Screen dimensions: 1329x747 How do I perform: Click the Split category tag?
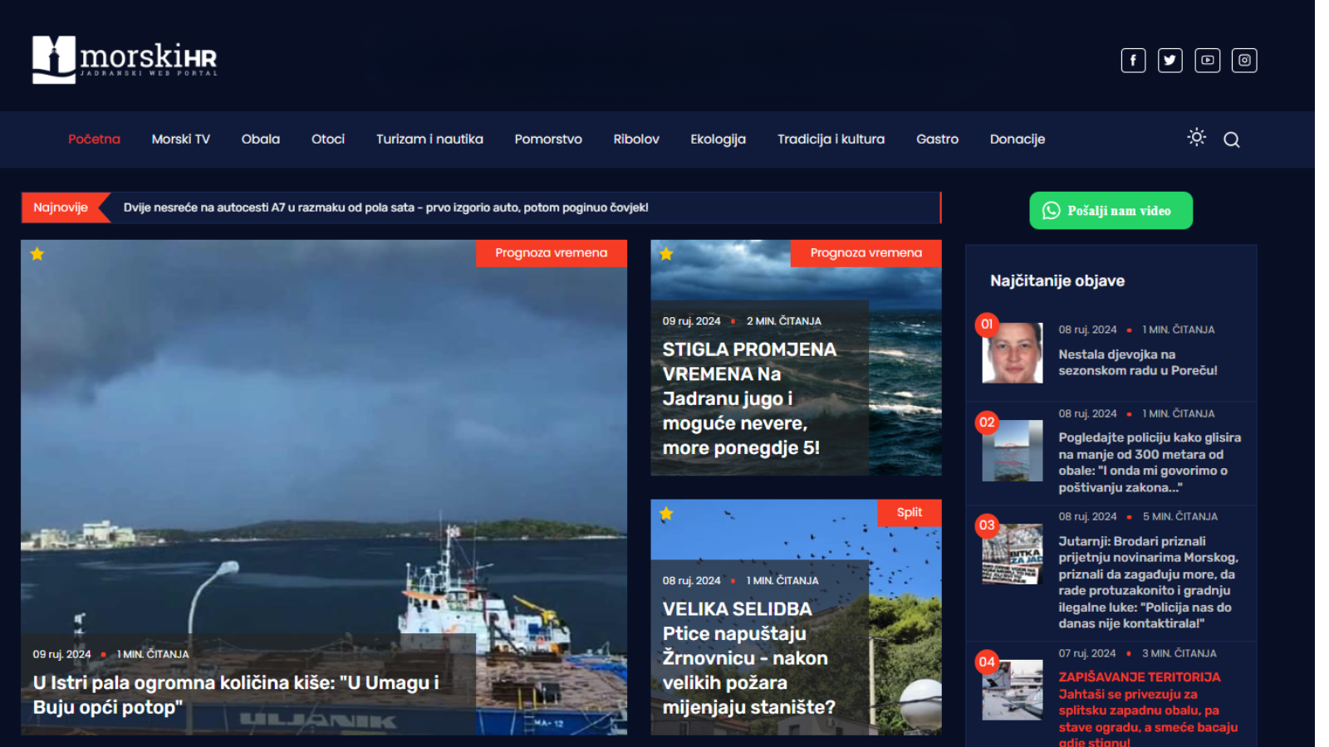(x=909, y=513)
